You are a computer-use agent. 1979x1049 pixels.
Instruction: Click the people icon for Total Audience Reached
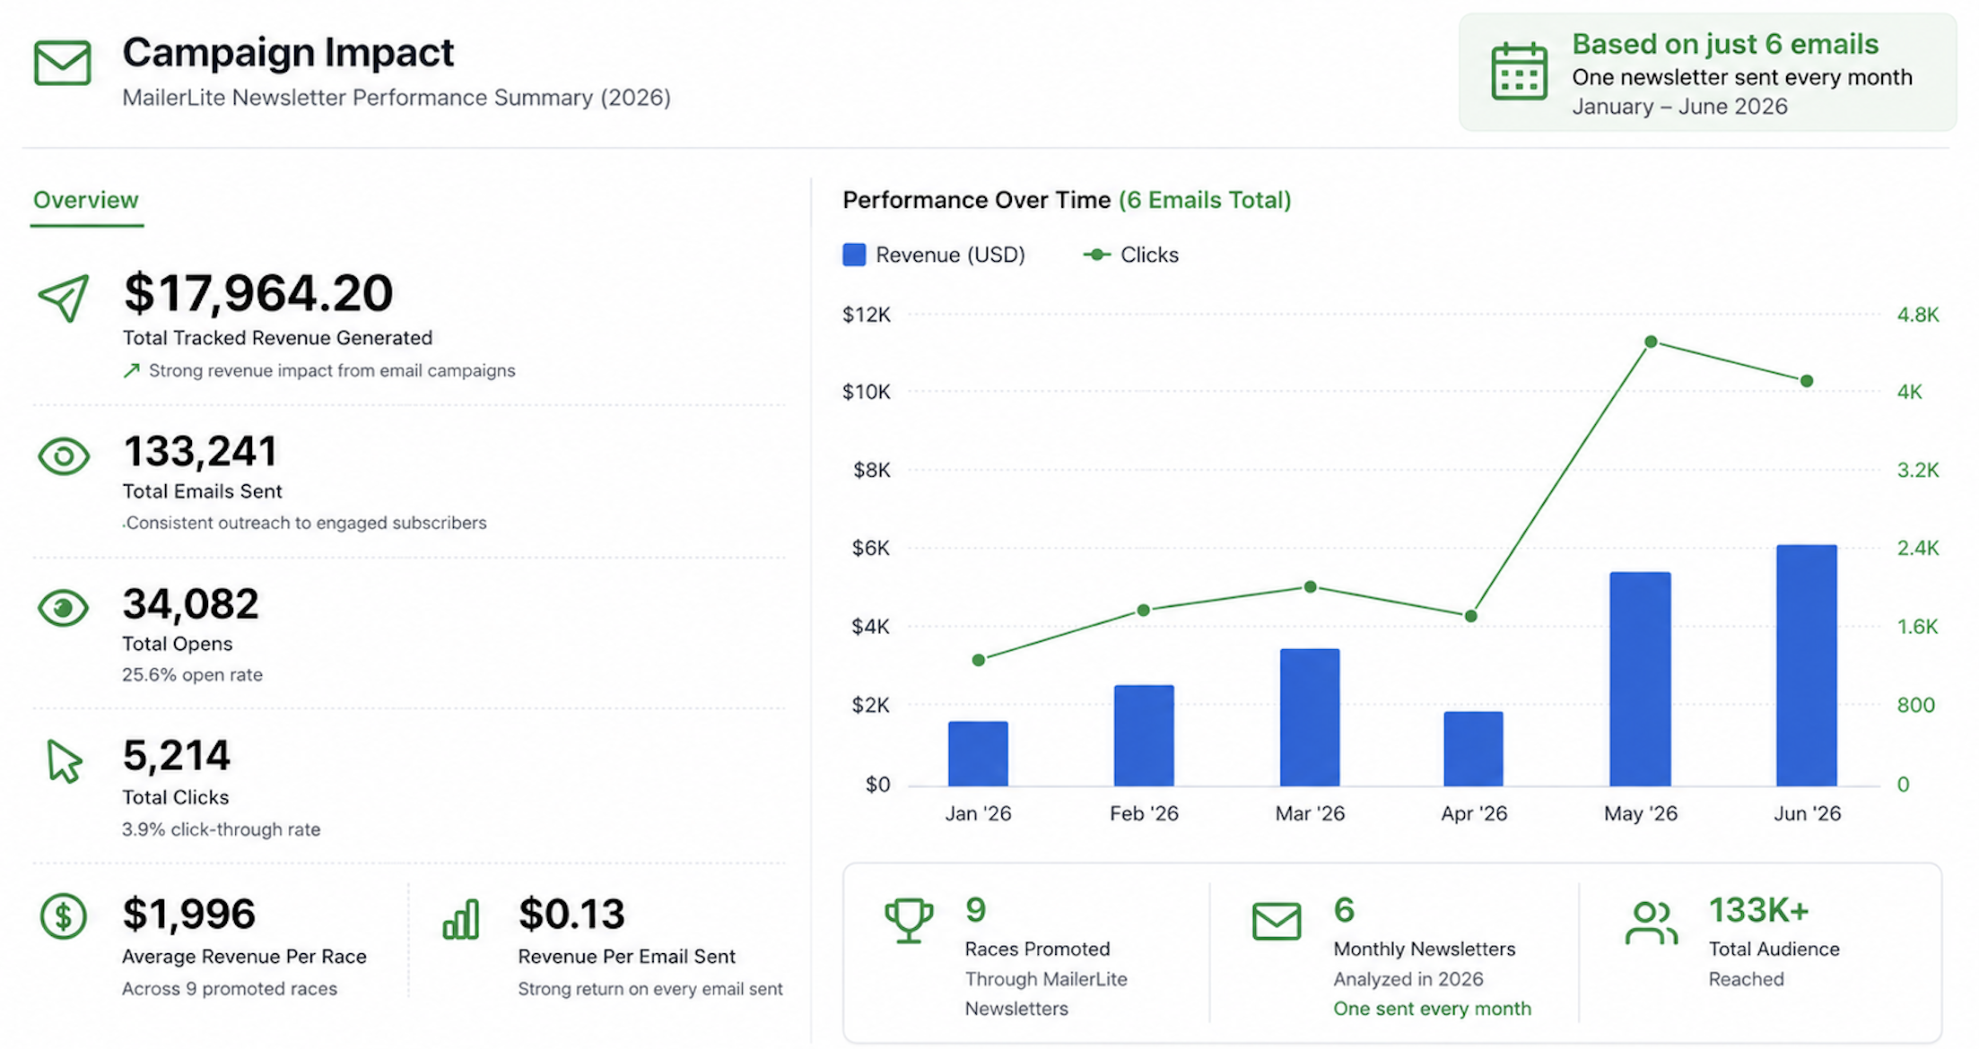[1651, 923]
